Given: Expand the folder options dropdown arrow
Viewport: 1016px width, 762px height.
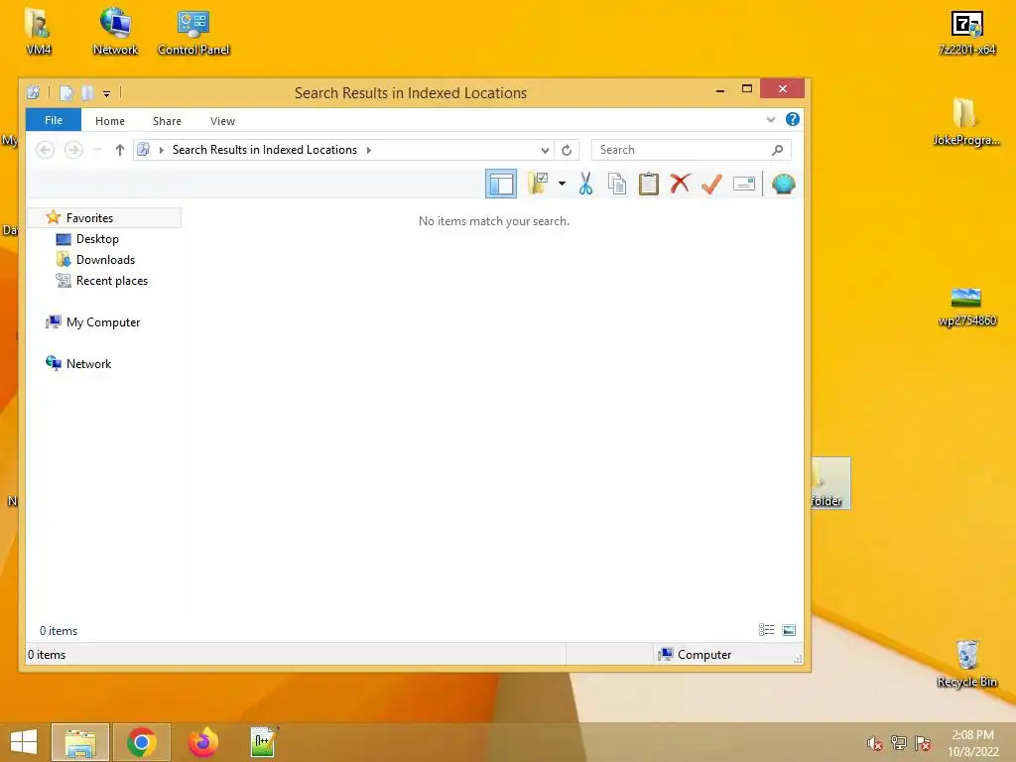Looking at the screenshot, I should pos(562,184).
